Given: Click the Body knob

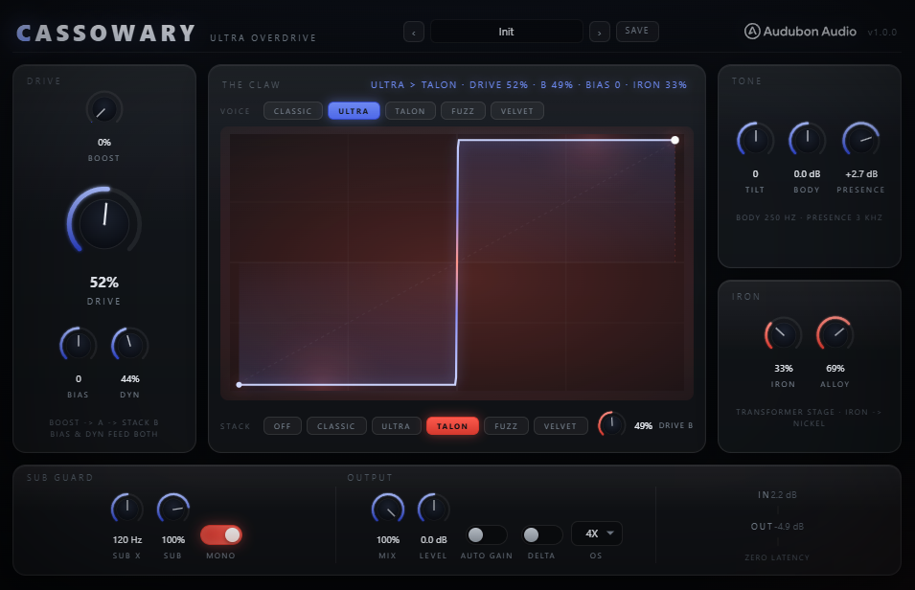Looking at the screenshot, I should (807, 140).
